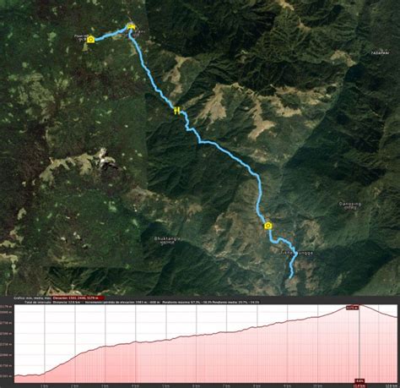Click the distance tag under the profile cursor
Screen dimensions: 400x388
coord(359,385)
